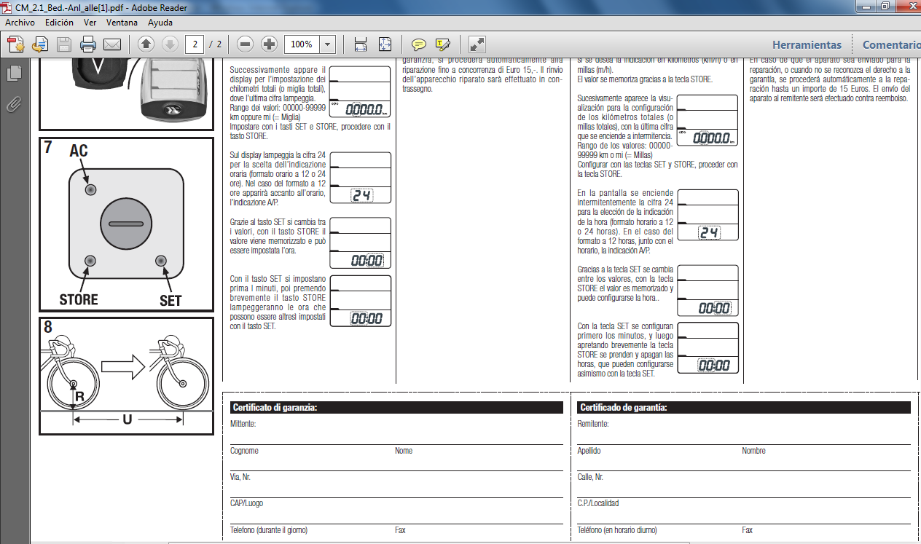Fit one full page icon

point(385,44)
